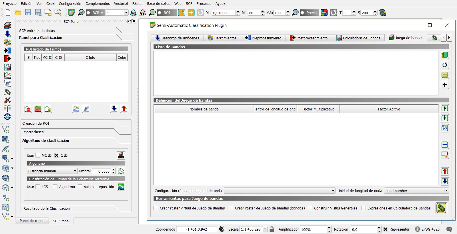Open Configuración rápida de longitud de onda dropdown
Viewport: 457px width, 234px height.
pos(280,191)
